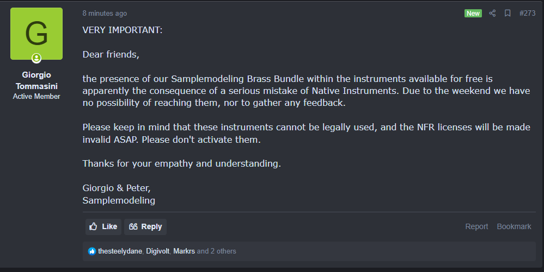Viewport: 544px width, 272px height.
Task: Click the online status indicator under avatar
Action: pos(36,58)
